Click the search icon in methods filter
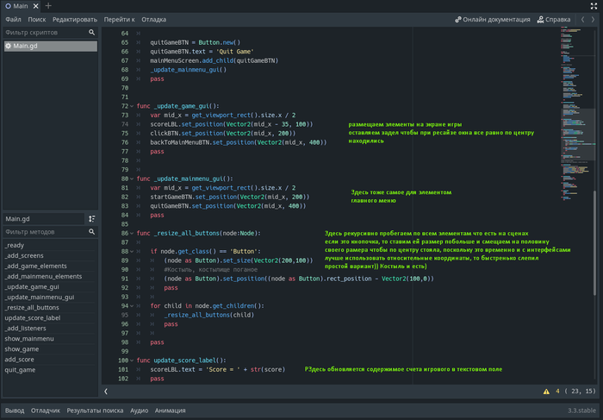This screenshot has width=603, height=420. tap(91, 232)
